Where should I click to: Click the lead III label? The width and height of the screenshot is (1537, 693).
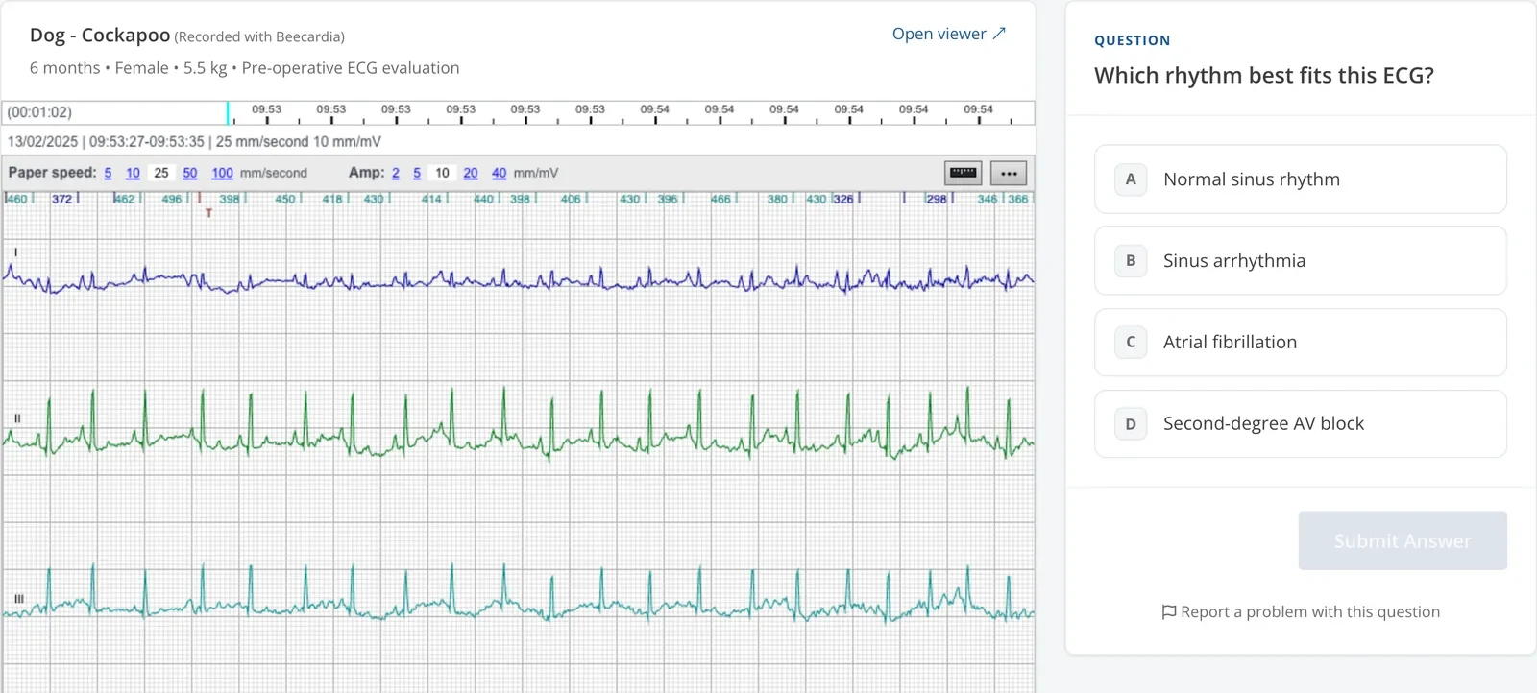tap(18, 598)
